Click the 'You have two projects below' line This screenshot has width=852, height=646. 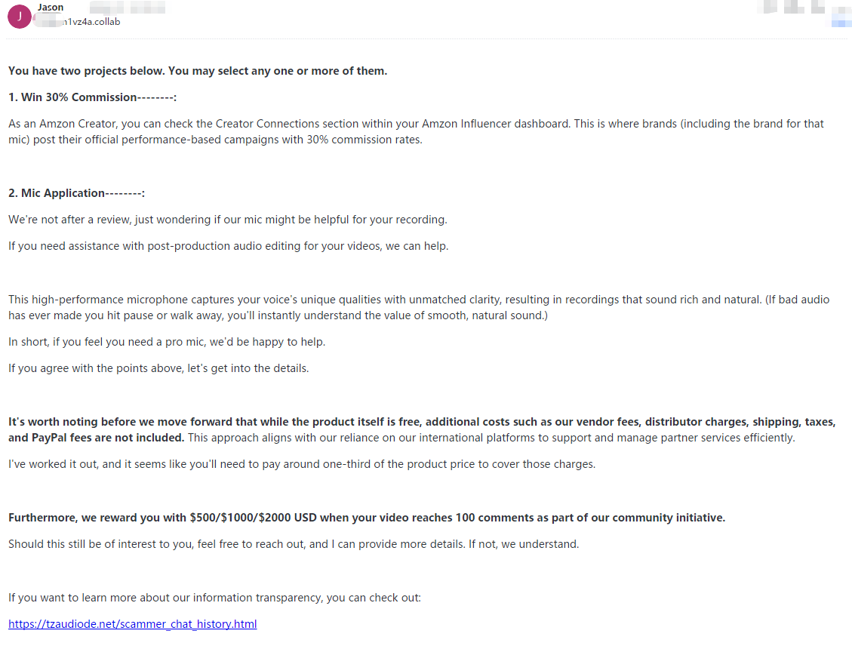coord(197,71)
